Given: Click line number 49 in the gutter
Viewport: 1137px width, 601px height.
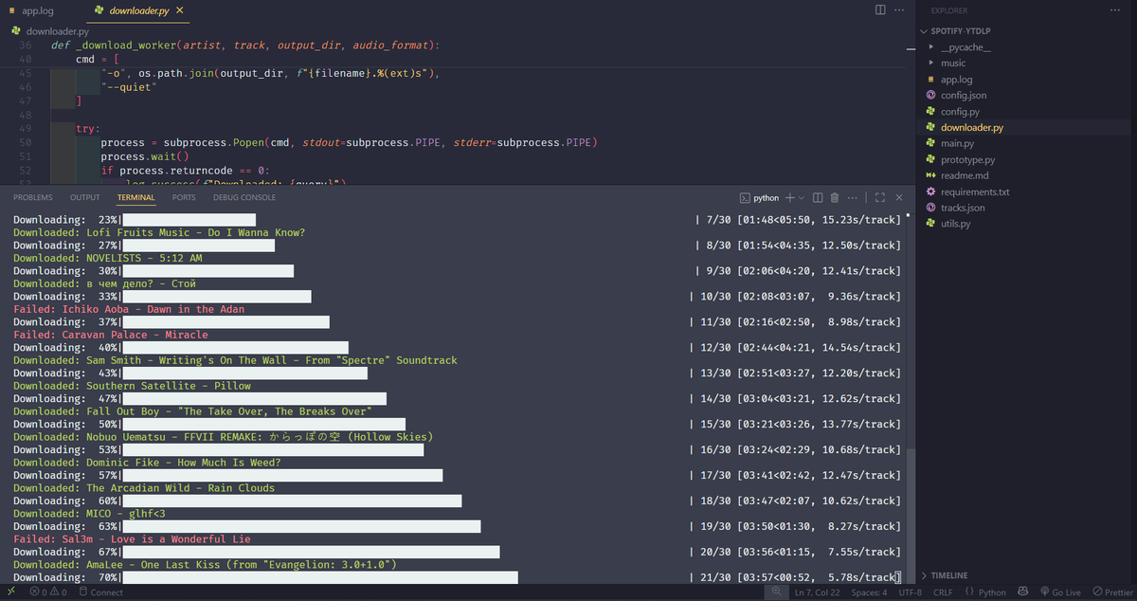Looking at the screenshot, I should click(25, 128).
